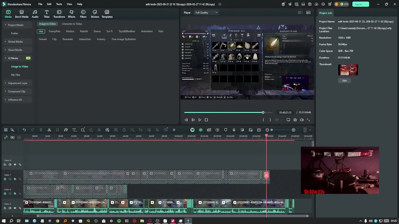Click the timeline layout grid icon
This screenshot has height=224, width=399.
pos(305,130)
